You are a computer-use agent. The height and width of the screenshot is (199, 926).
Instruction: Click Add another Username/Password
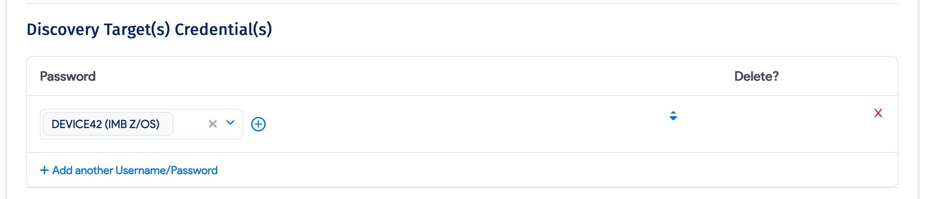(135, 170)
